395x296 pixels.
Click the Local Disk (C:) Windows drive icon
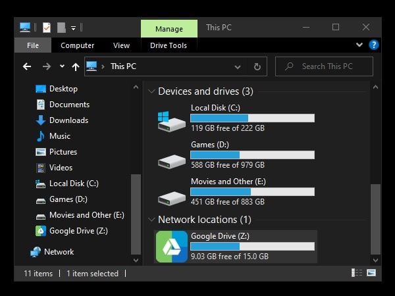point(171,122)
